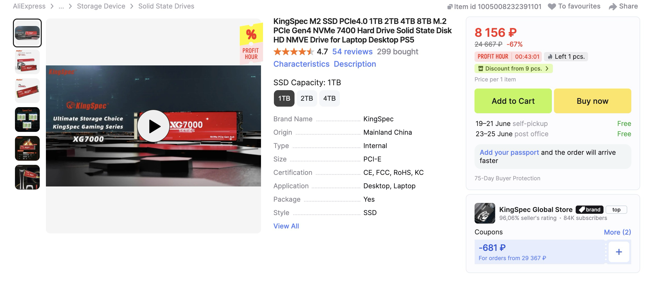This screenshot has height=290, width=652.
Task: Click the heart To favourites icon
Action: (552, 6)
